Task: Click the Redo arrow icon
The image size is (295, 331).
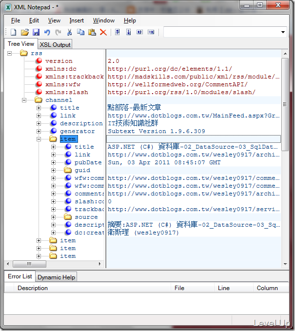Action: (58, 32)
